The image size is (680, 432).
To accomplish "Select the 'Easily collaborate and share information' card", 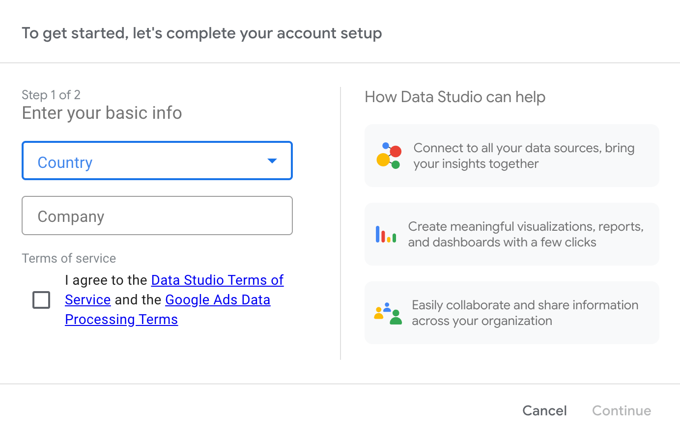I will (512, 313).
